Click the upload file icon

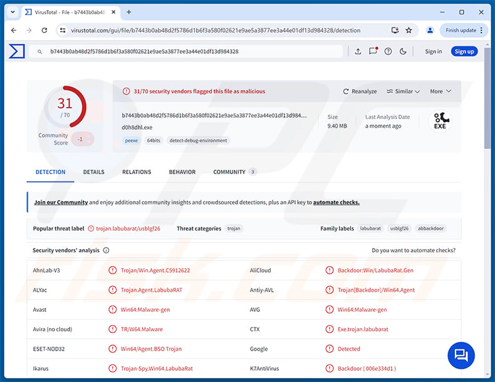pyautogui.click(x=358, y=51)
